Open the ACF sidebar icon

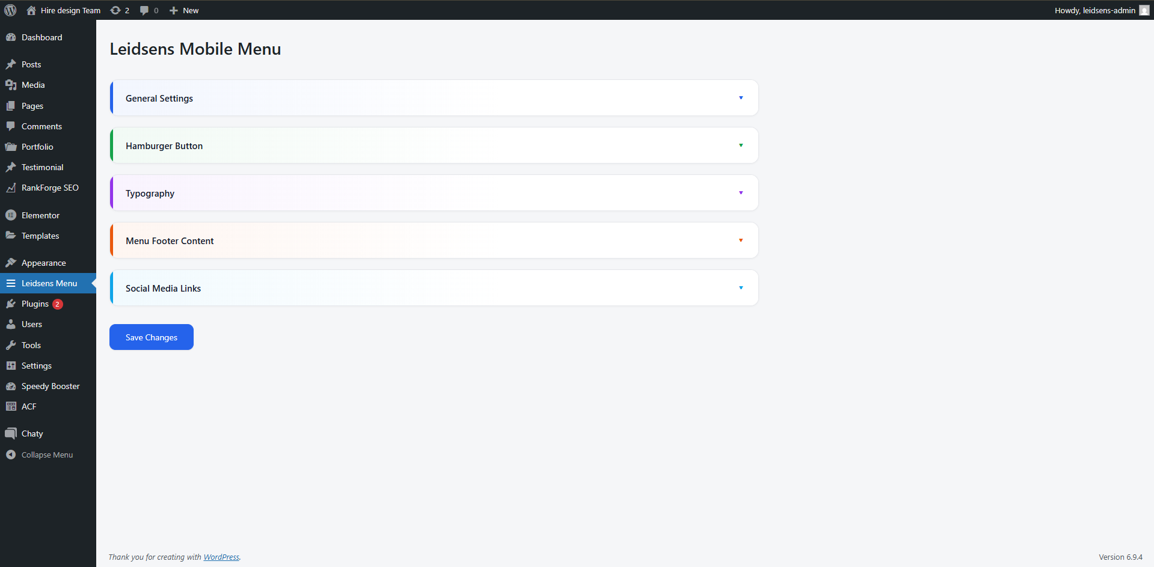[11, 406]
